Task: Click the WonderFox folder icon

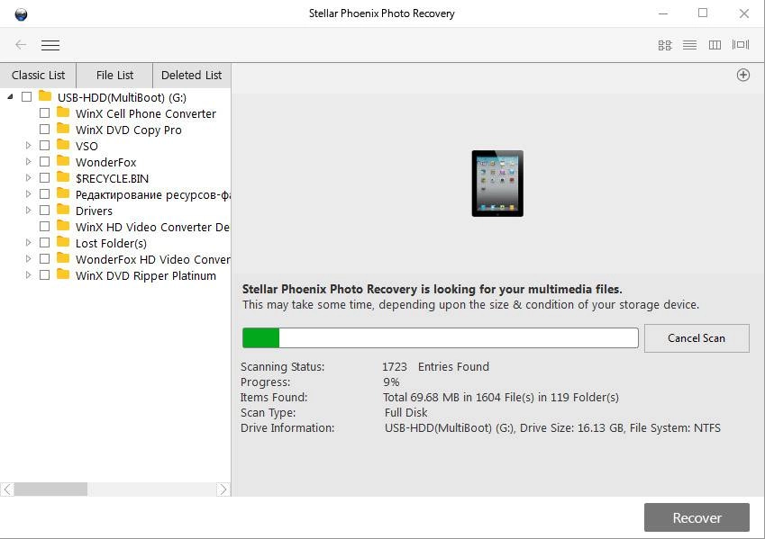Action: (x=63, y=160)
